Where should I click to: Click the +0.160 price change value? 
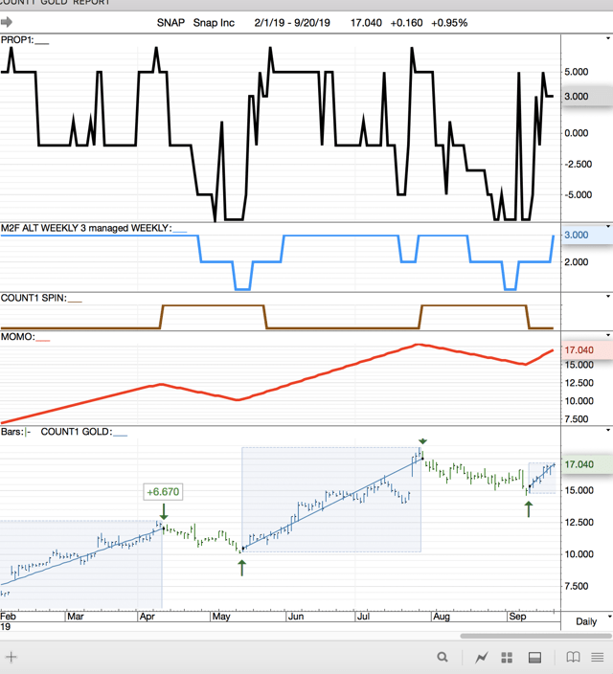point(406,23)
